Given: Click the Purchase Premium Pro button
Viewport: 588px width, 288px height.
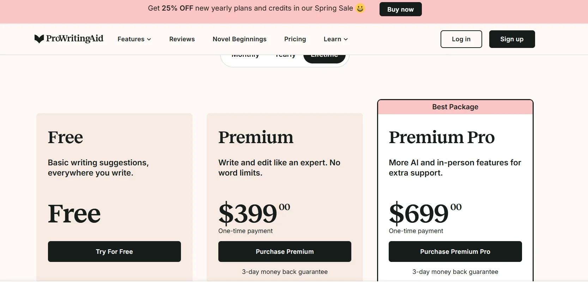Looking at the screenshot, I should click(x=455, y=251).
